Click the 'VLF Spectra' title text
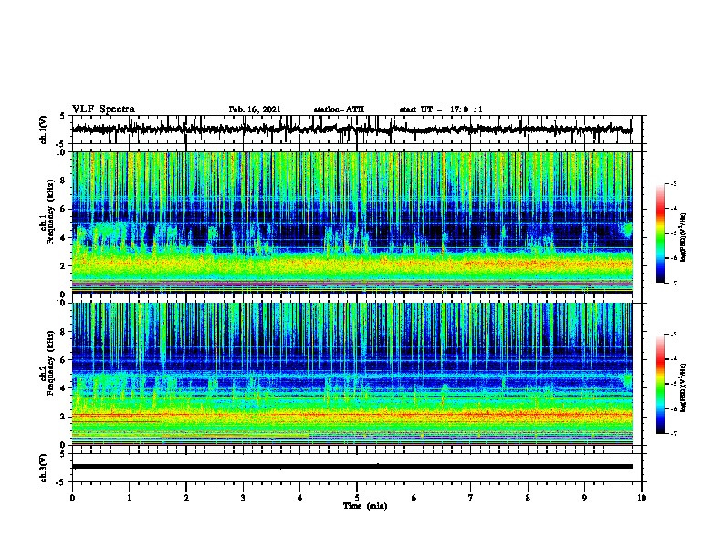This screenshot has width=723, height=558. tap(103, 109)
